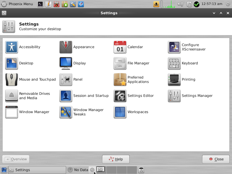Open File Manager settings
The image size is (232, 174).
pos(132,63)
